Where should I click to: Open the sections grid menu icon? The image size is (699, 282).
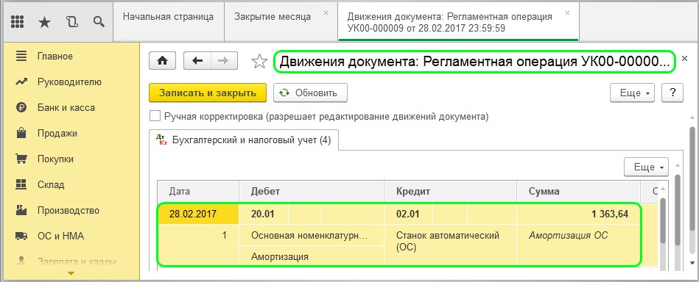click(x=17, y=21)
